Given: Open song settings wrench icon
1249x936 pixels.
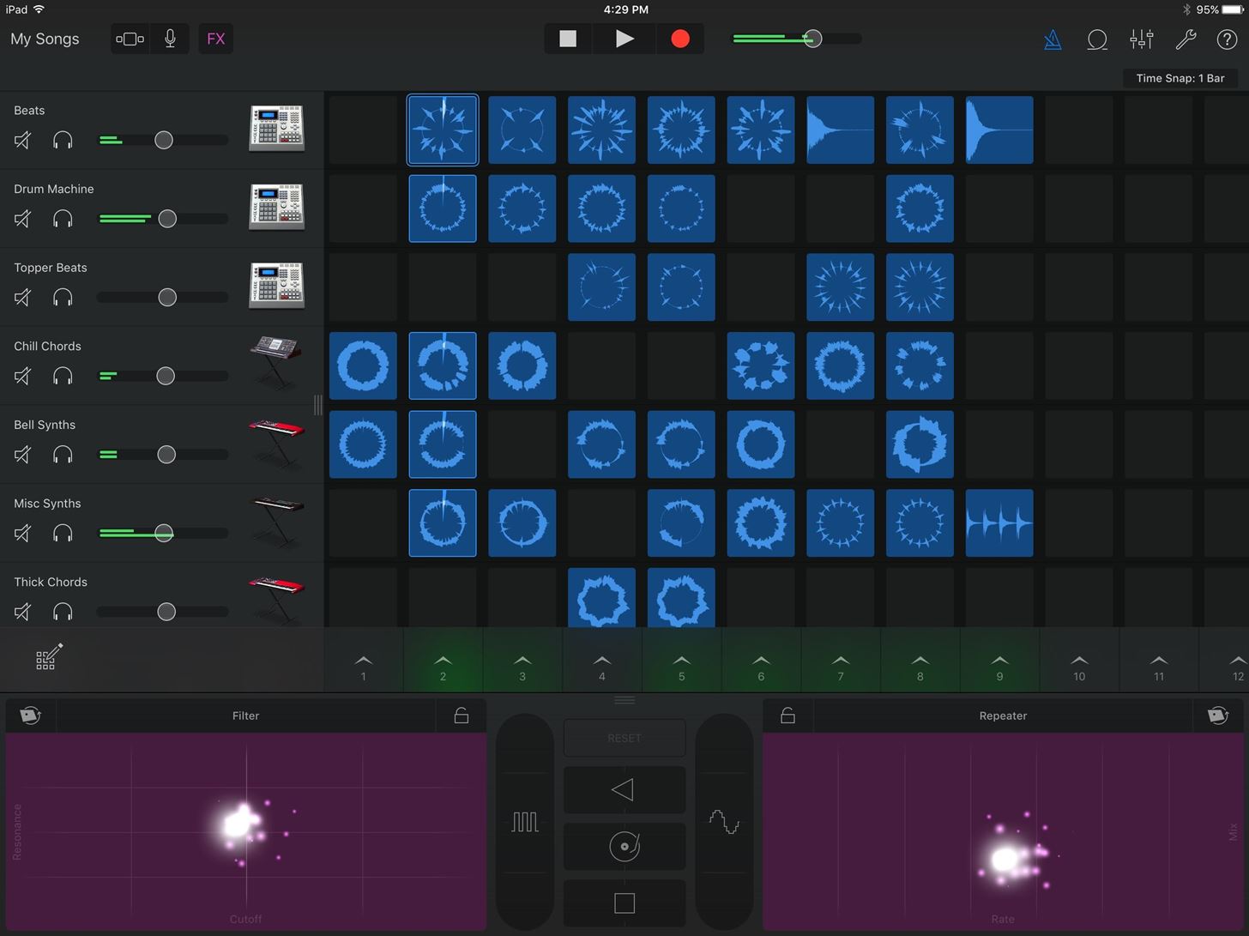Looking at the screenshot, I should click(x=1186, y=39).
